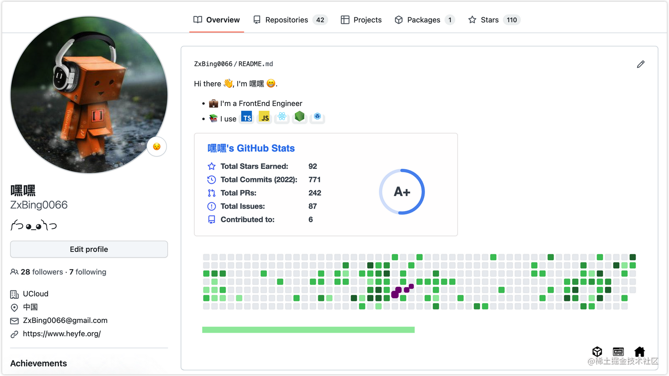Image resolution: width=669 pixels, height=376 pixels.
Task: Open the Stars tab
Action: pyautogui.click(x=489, y=19)
